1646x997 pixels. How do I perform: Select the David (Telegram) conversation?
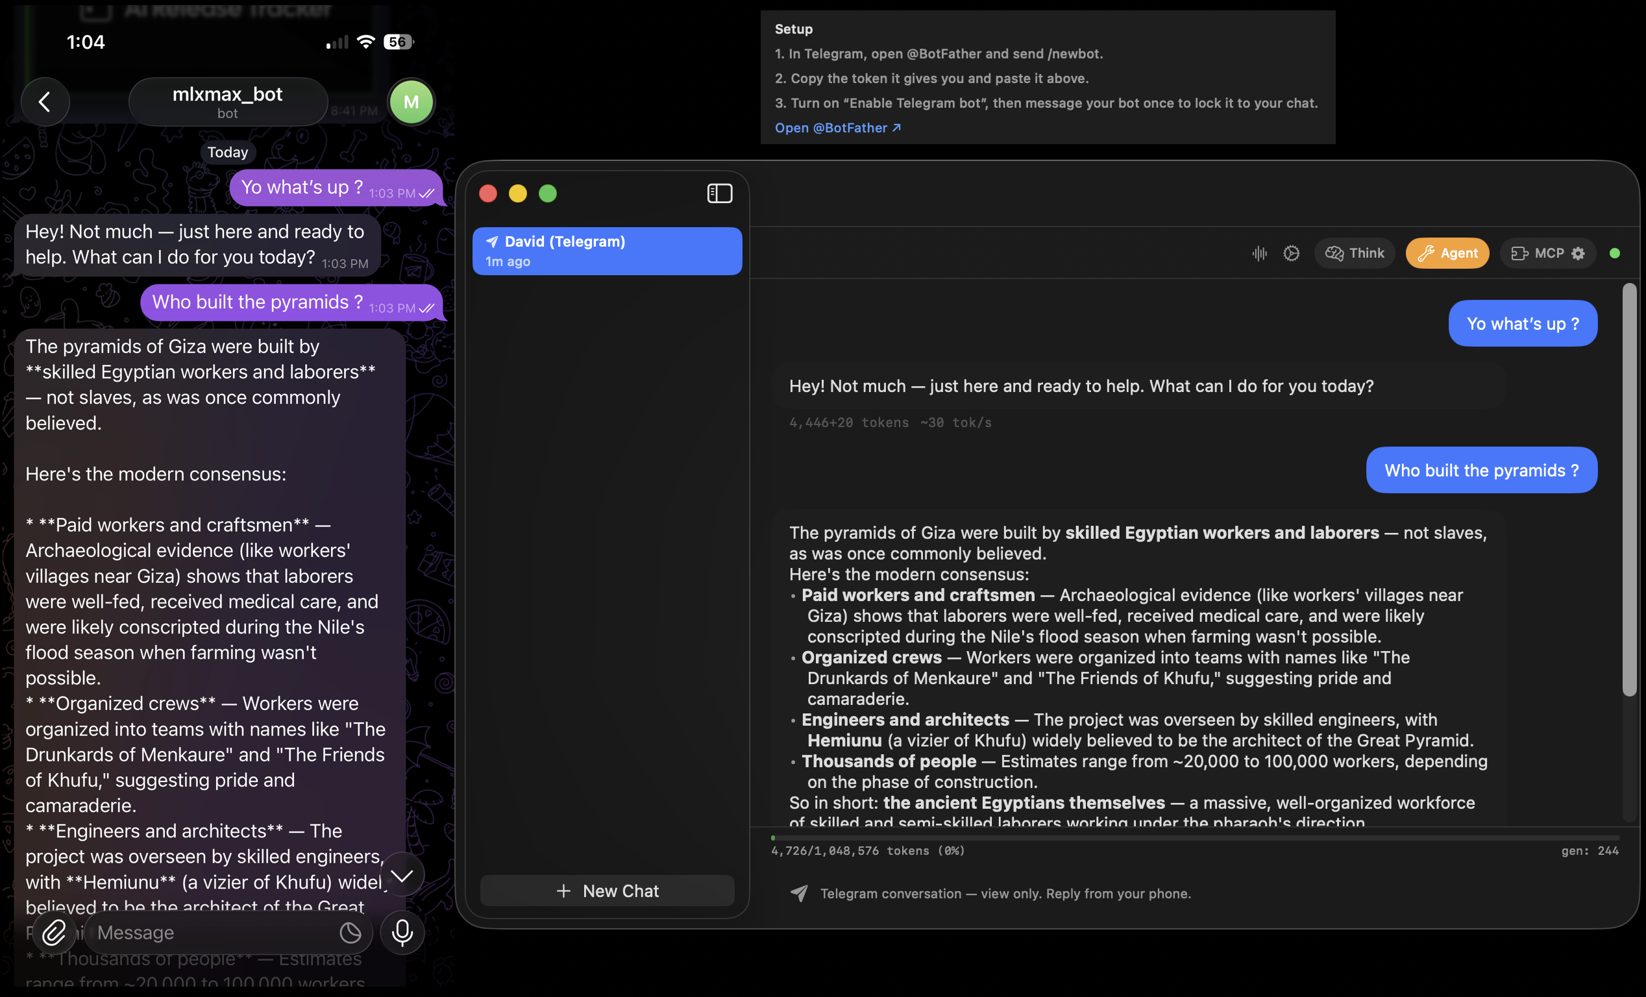pos(607,251)
